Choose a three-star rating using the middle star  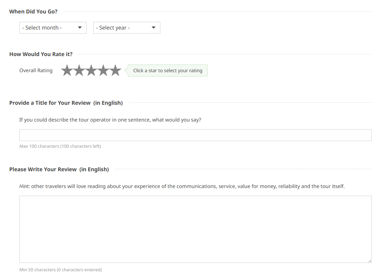[91, 71]
